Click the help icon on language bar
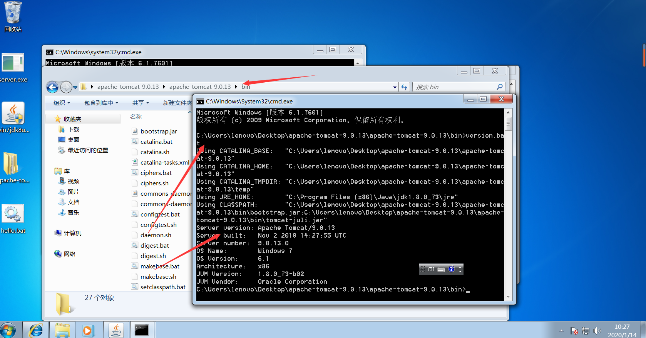The image size is (646, 338). 451,269
